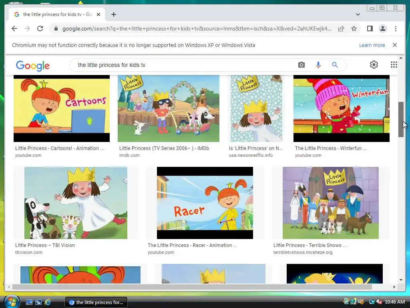Click Show Desktop in Quick Launch
410x308 pixels.
[x=29, y=302]
